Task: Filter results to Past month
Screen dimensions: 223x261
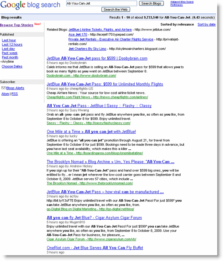Action: click(10, 57)
